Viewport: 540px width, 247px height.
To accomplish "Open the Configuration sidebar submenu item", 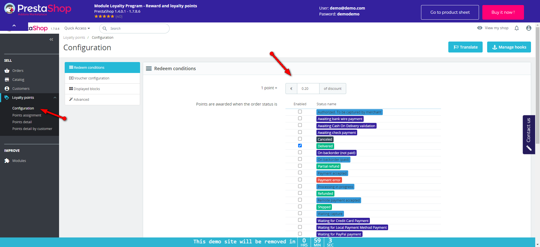I will [x=23, y=108].
